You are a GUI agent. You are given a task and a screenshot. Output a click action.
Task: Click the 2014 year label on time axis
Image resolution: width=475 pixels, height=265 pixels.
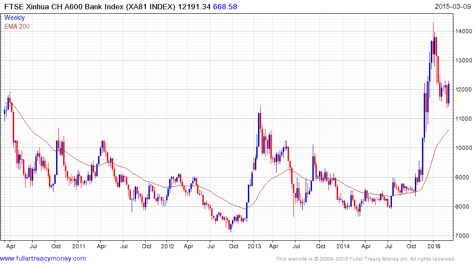coord(343,246)
